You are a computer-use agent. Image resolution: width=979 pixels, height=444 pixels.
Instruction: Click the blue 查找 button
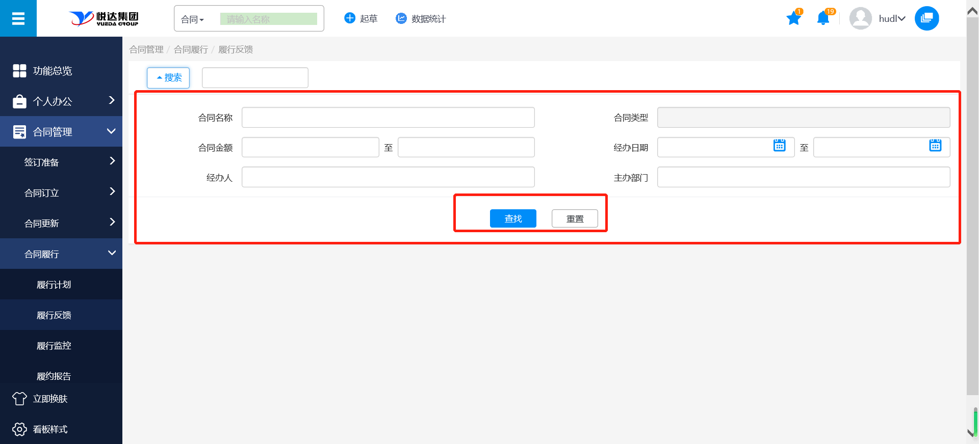coord(513,218)
